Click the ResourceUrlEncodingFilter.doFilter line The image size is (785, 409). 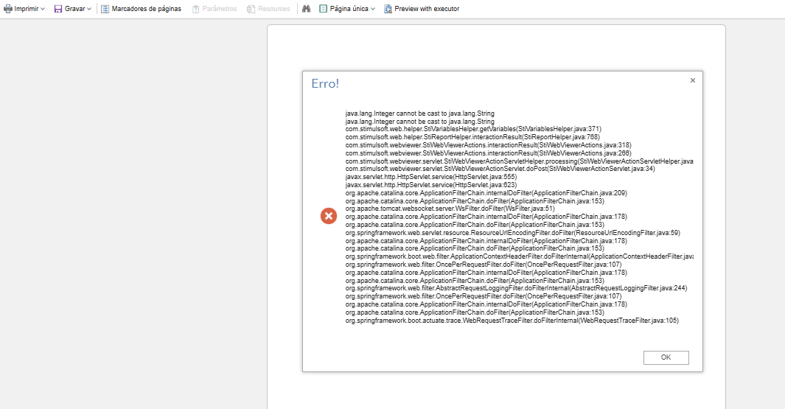coord(513,233)
